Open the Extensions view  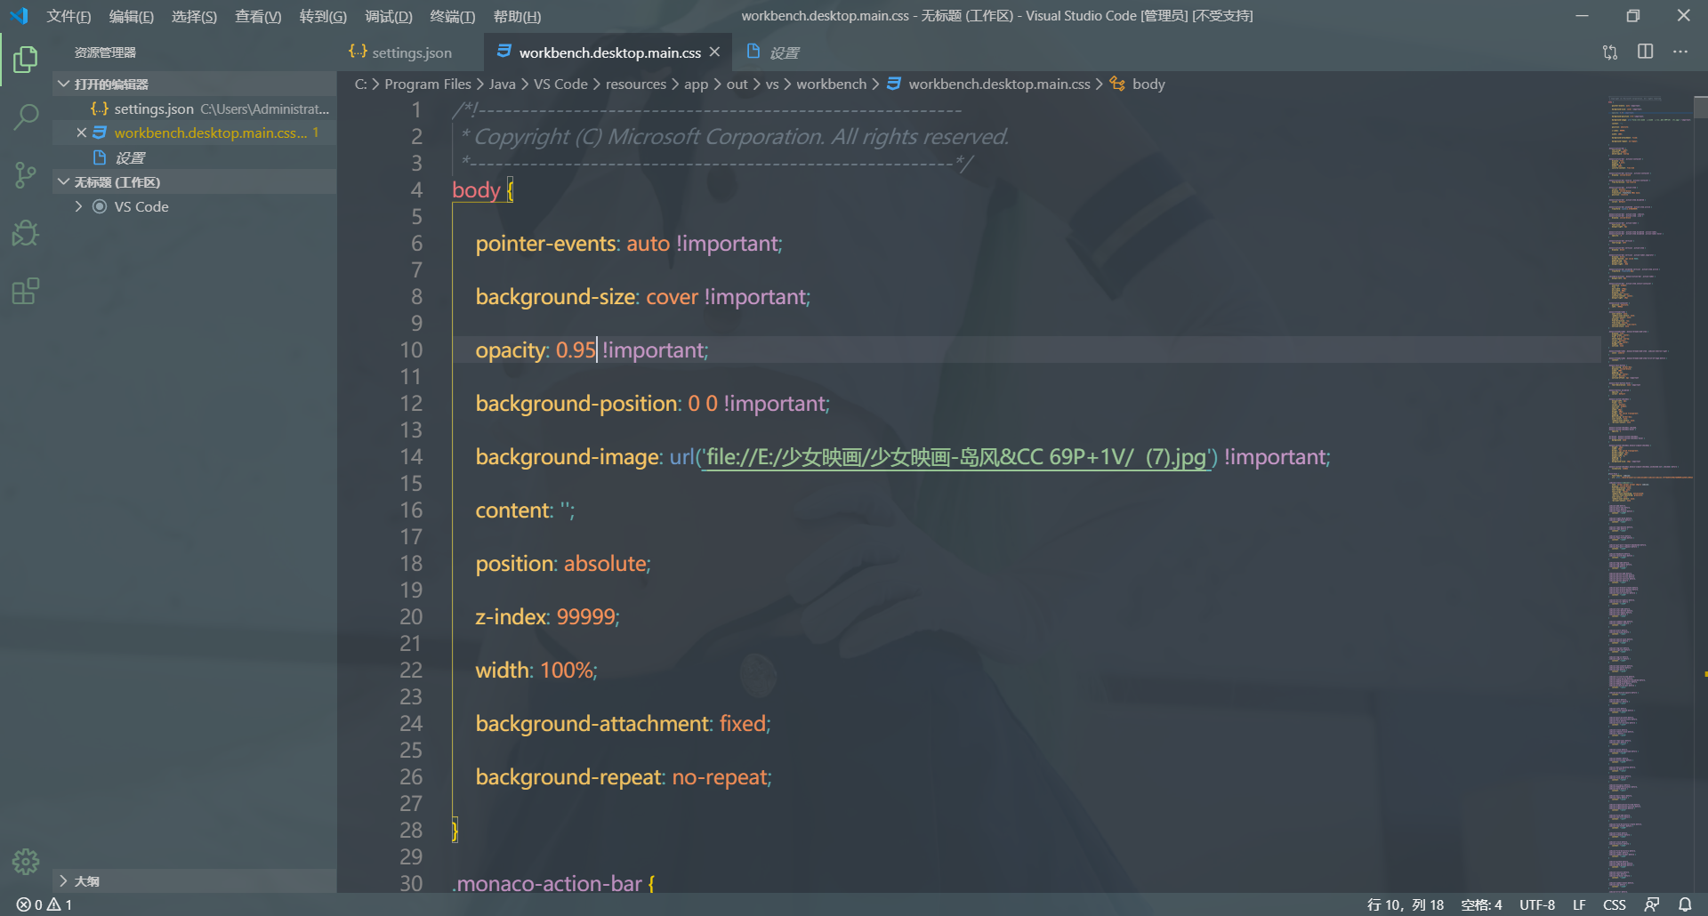coord(25,291)
